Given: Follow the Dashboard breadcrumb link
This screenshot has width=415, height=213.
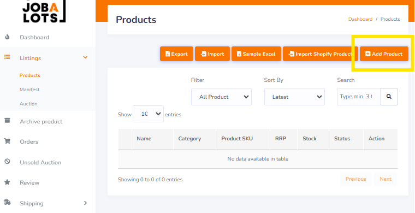Looking at the screenshot, I should [360, 19].
